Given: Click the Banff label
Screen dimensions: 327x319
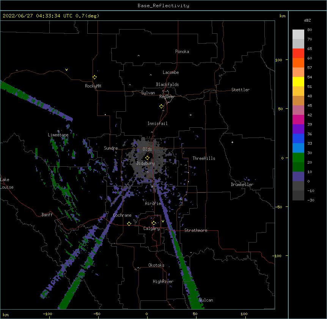Looking at the screenshot, I should 47,215.
